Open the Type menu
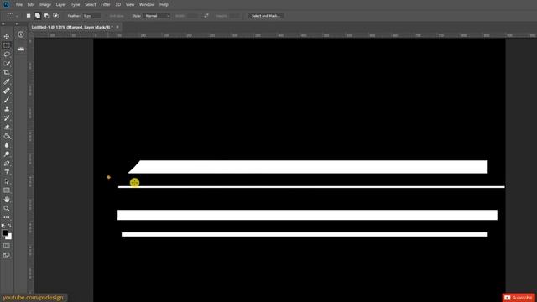Screen dimensions: 537x302 click(76, 4)
